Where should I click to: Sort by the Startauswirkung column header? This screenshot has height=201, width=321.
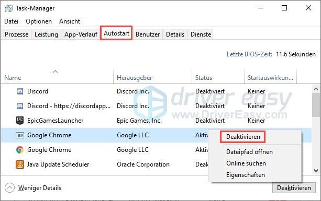270,78
